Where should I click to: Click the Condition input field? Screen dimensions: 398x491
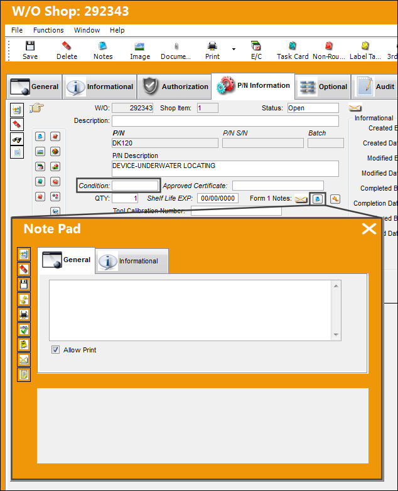(x=135, y=186)
